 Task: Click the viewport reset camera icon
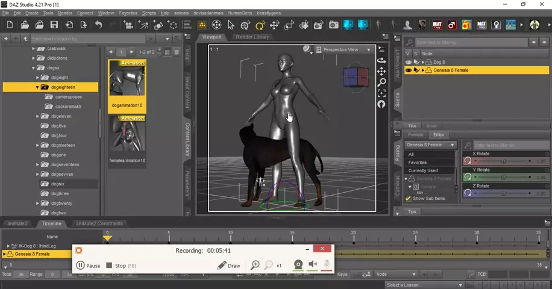tap(381, 104)
